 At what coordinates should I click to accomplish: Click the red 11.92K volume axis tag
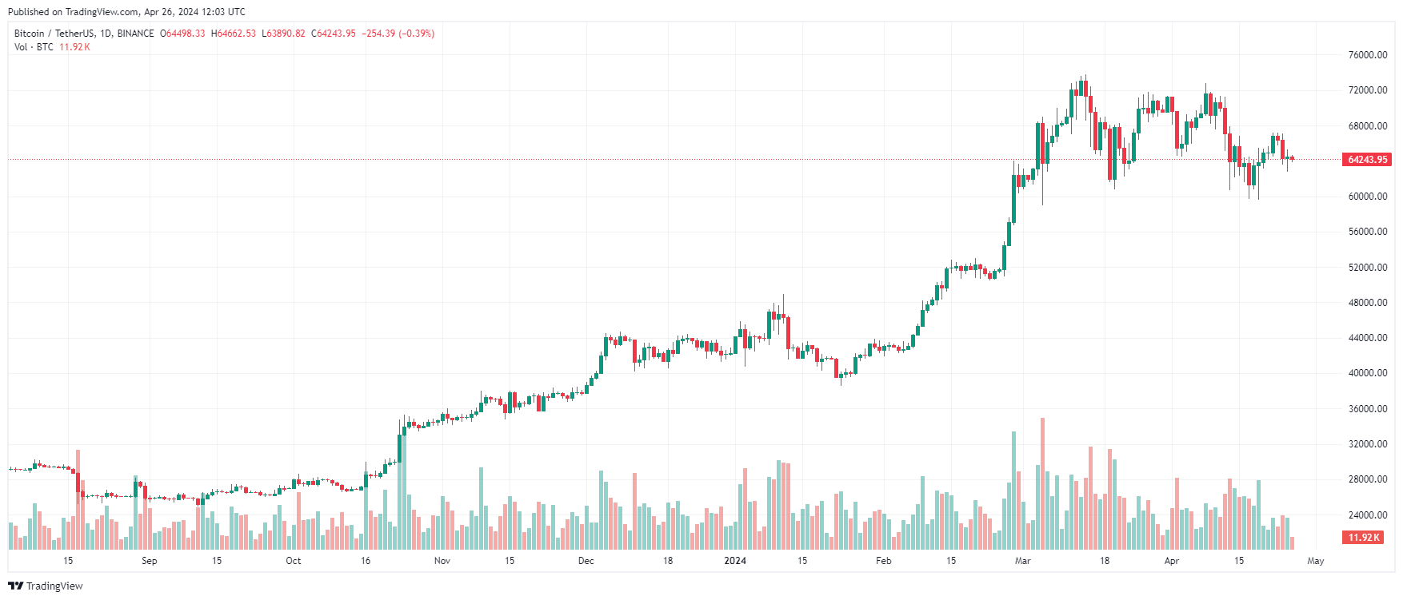tap(1364, 538)
